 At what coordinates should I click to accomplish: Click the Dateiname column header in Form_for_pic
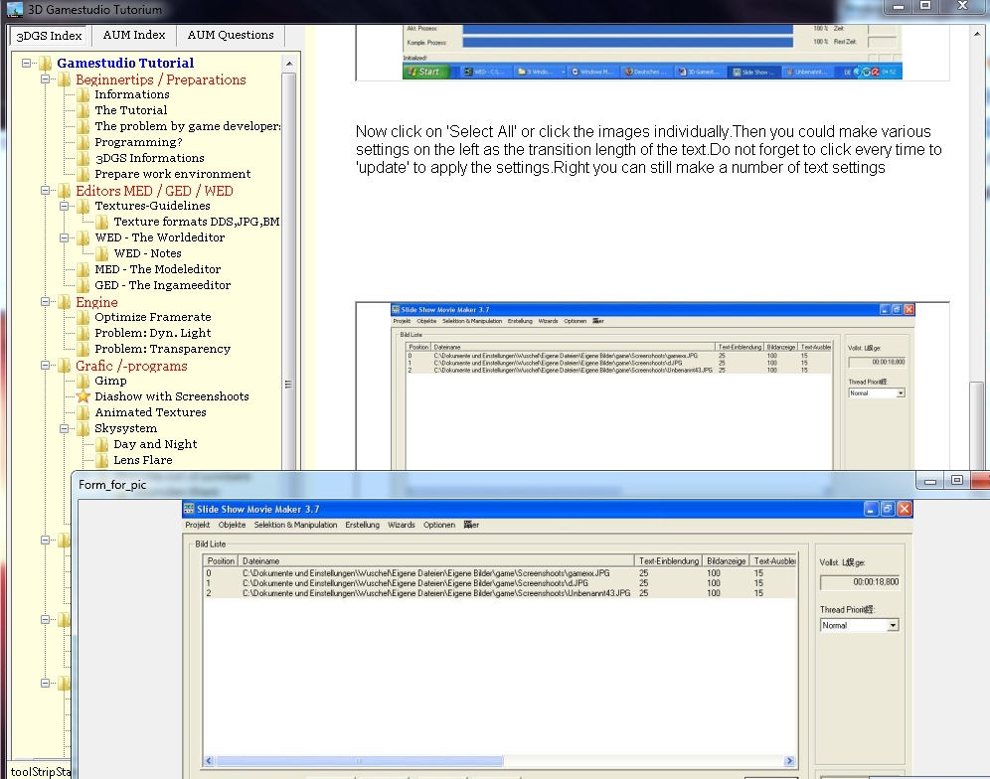[436, 560]
